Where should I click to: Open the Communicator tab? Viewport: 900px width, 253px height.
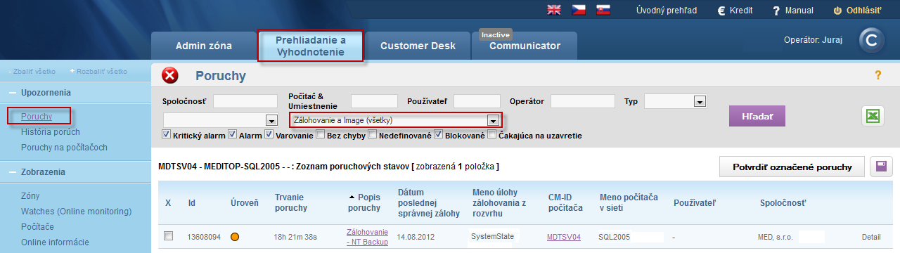point(525,46)
